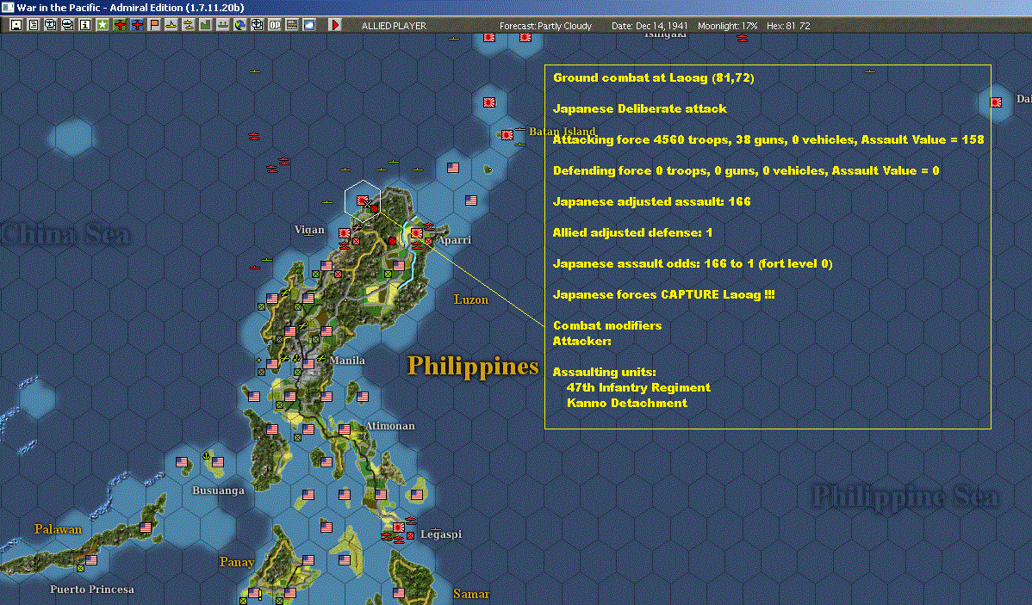The width and height of the screenshot is (1032, 605).
Task: Open the document list report icon
Action: pos(34,25)
